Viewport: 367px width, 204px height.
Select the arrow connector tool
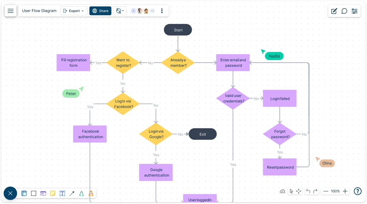pyautogui.click(x=72, y=193)
